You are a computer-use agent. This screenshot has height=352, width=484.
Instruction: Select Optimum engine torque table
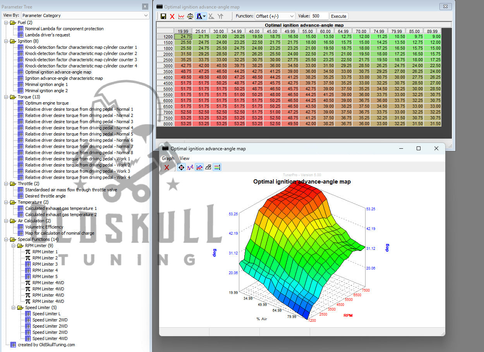coord(47,103)
